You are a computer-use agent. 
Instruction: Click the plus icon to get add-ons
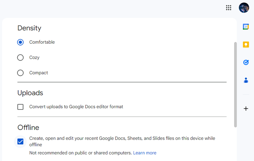(246, 108)
